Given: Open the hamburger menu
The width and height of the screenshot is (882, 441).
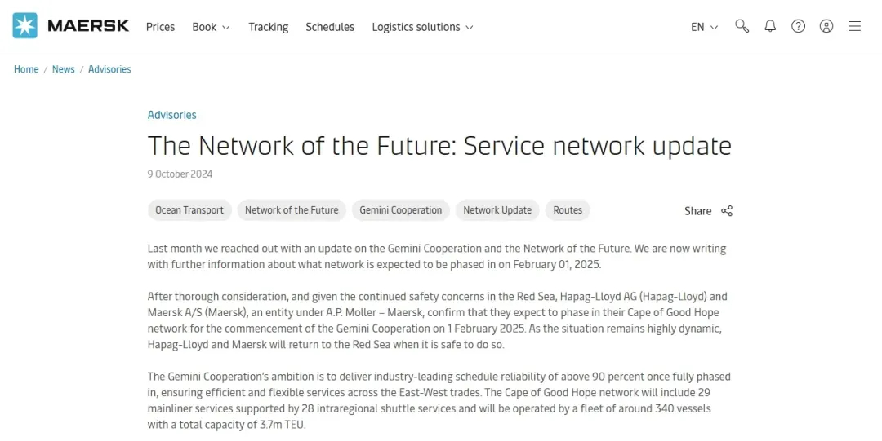Looking at the screenshot, I should tap(854, 26).
